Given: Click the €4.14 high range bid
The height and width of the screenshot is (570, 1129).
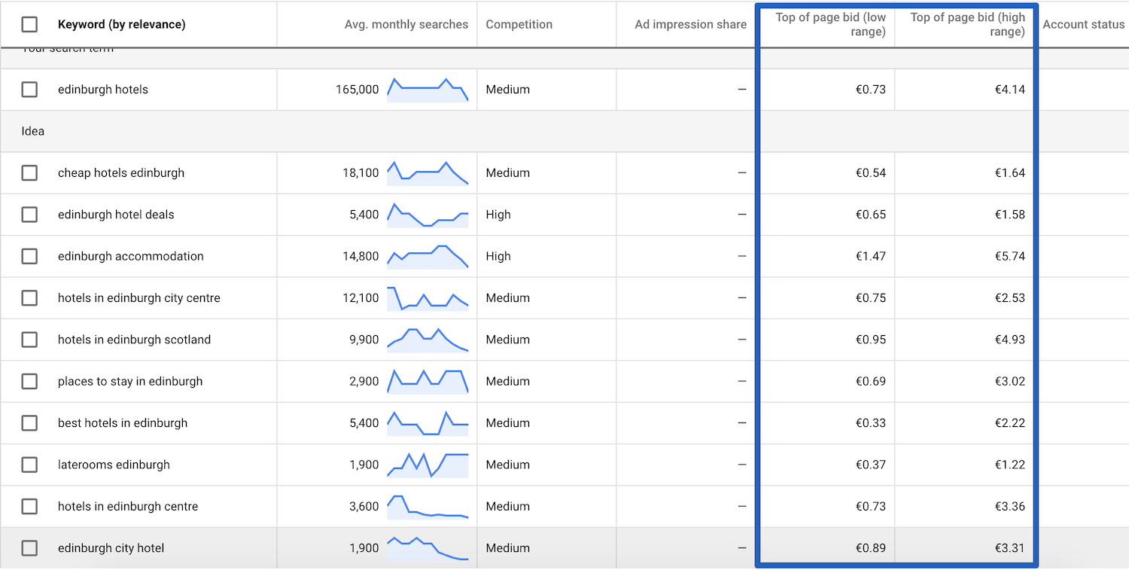Looking at the screenshot, I should coord(1010,90).
